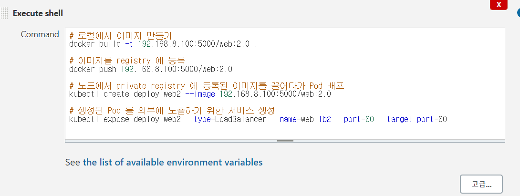Click the drag handle beside Execute shell
Screen dimensions: 520x196
4,13
